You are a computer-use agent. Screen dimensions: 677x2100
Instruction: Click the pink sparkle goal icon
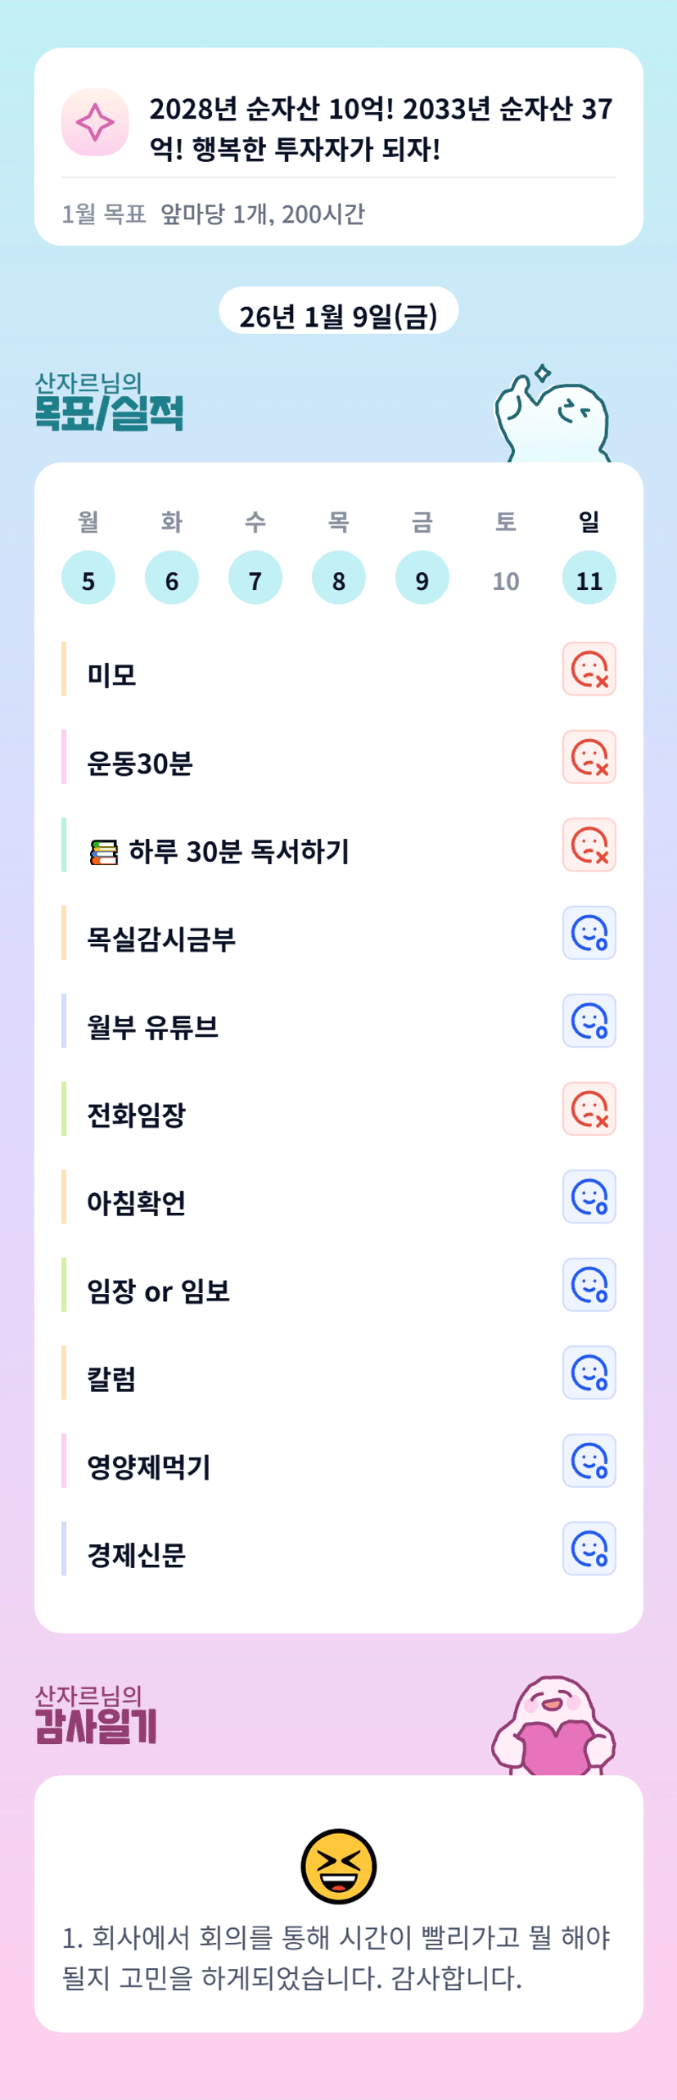95,123
